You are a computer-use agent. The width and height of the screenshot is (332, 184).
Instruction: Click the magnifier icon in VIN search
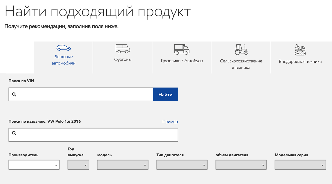click(14, 94)
